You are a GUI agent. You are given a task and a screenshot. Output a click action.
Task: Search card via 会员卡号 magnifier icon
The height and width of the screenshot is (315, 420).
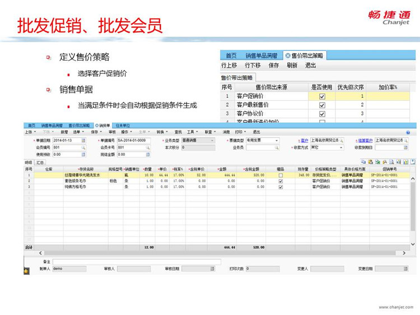[x=148, y=147]
